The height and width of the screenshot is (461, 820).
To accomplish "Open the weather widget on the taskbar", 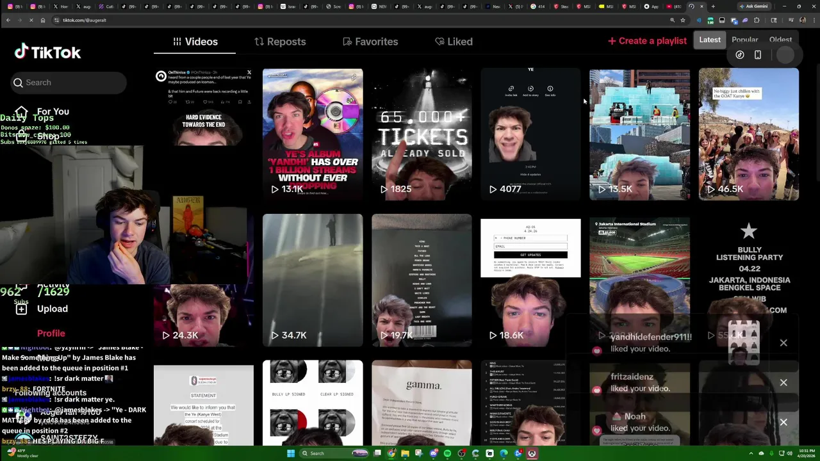I will [x=22, y=453].
